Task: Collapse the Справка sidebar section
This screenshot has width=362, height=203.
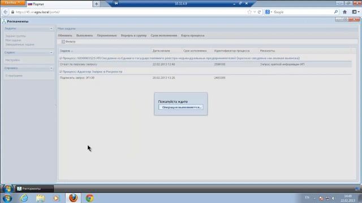Action: [x=51, y=68]
